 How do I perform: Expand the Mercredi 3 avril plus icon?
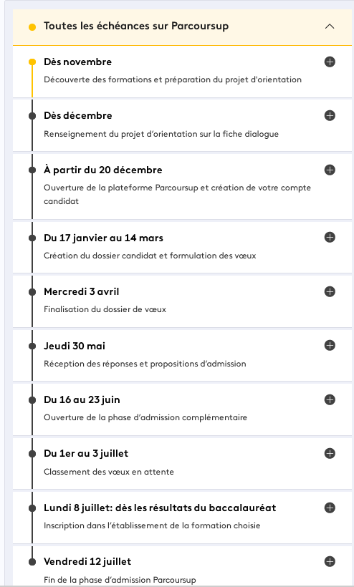(330, 291)
